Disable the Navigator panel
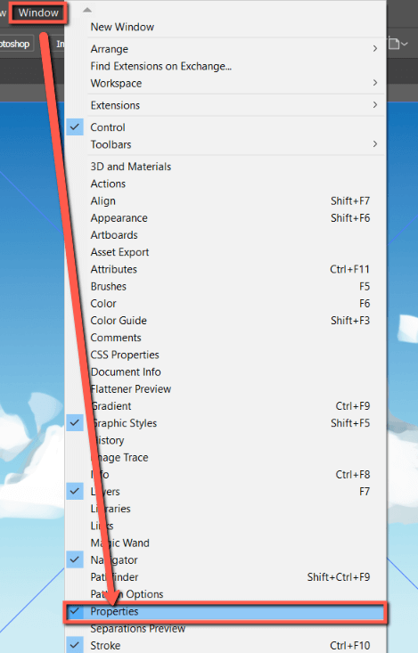 pyautogui.click(x=75, y=559)
